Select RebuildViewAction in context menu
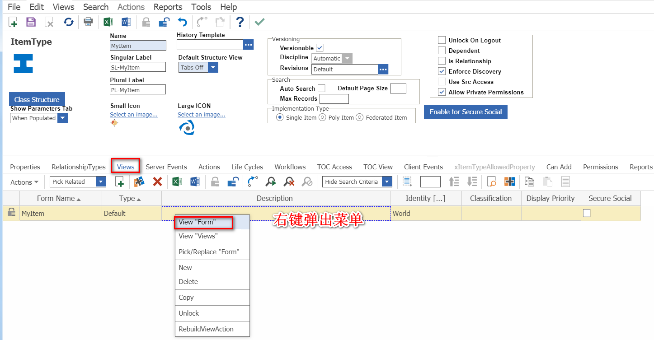 [212, 329]
